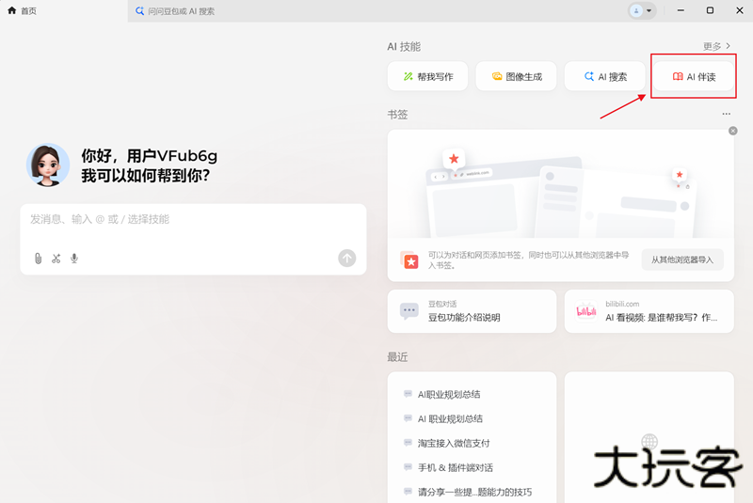Image resolution: width=753 pixels, height=503 pixels.
Task: Select 图像生成 skill
Action: (516, 77)
